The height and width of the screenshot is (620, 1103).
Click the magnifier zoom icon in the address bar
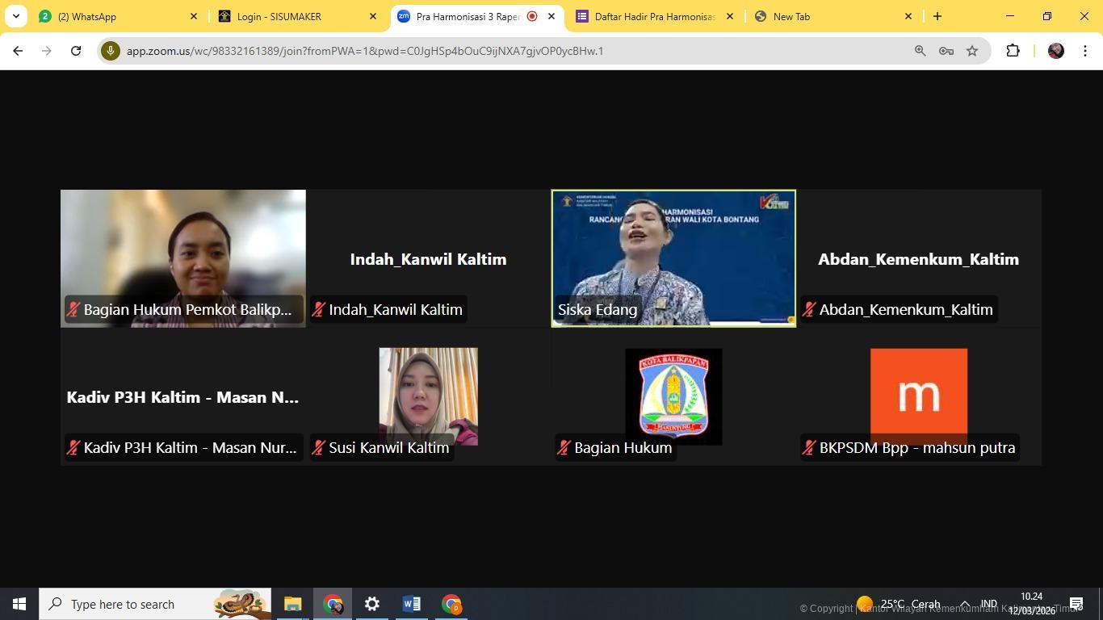[920, 50]
